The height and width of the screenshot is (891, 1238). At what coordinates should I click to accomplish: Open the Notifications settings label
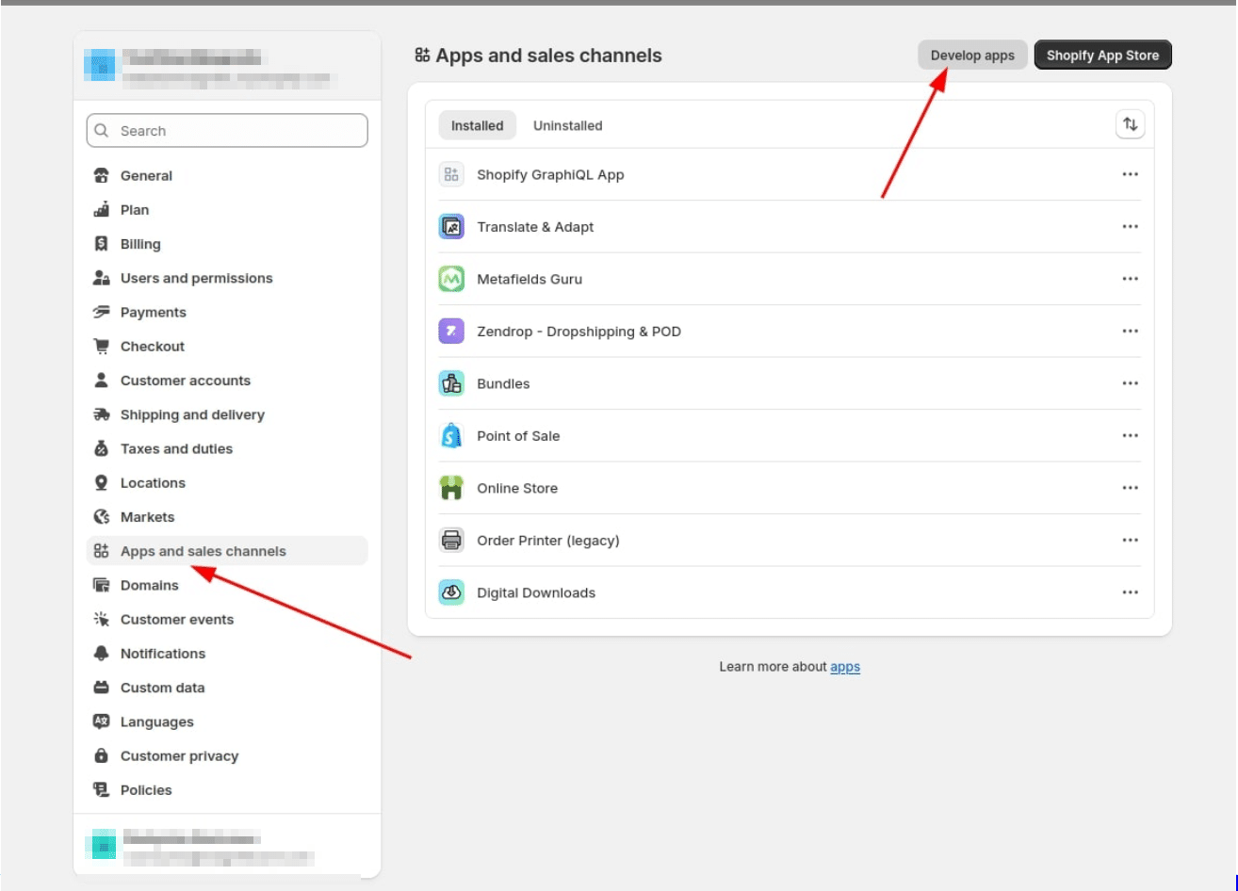point(163,654)
